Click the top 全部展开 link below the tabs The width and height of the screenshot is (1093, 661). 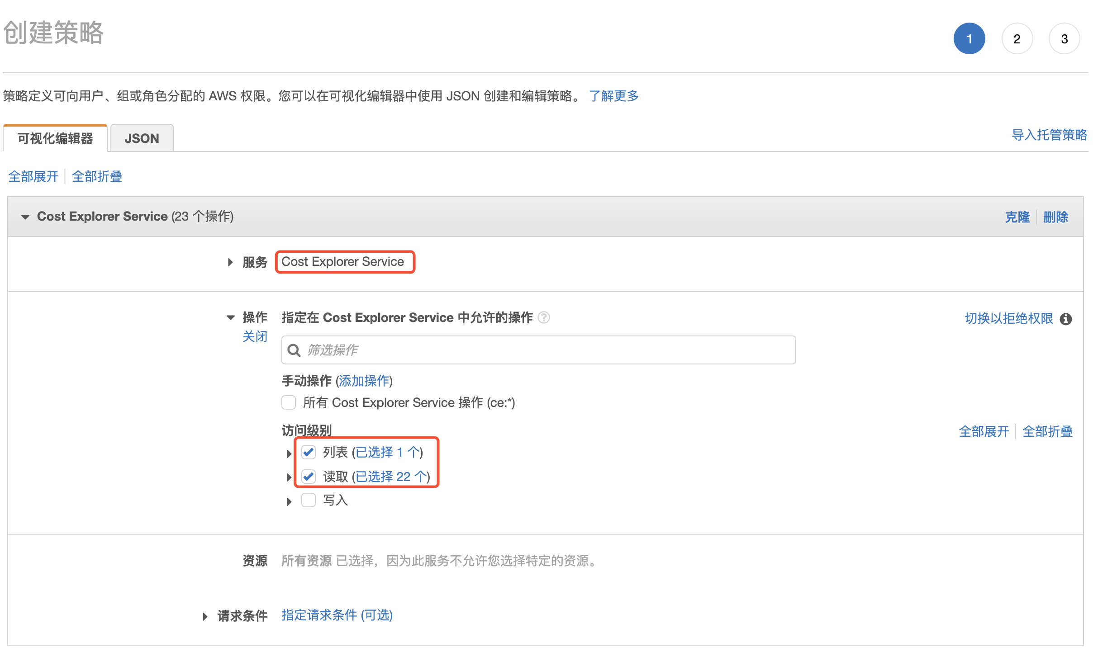click(x=33, y=176)
